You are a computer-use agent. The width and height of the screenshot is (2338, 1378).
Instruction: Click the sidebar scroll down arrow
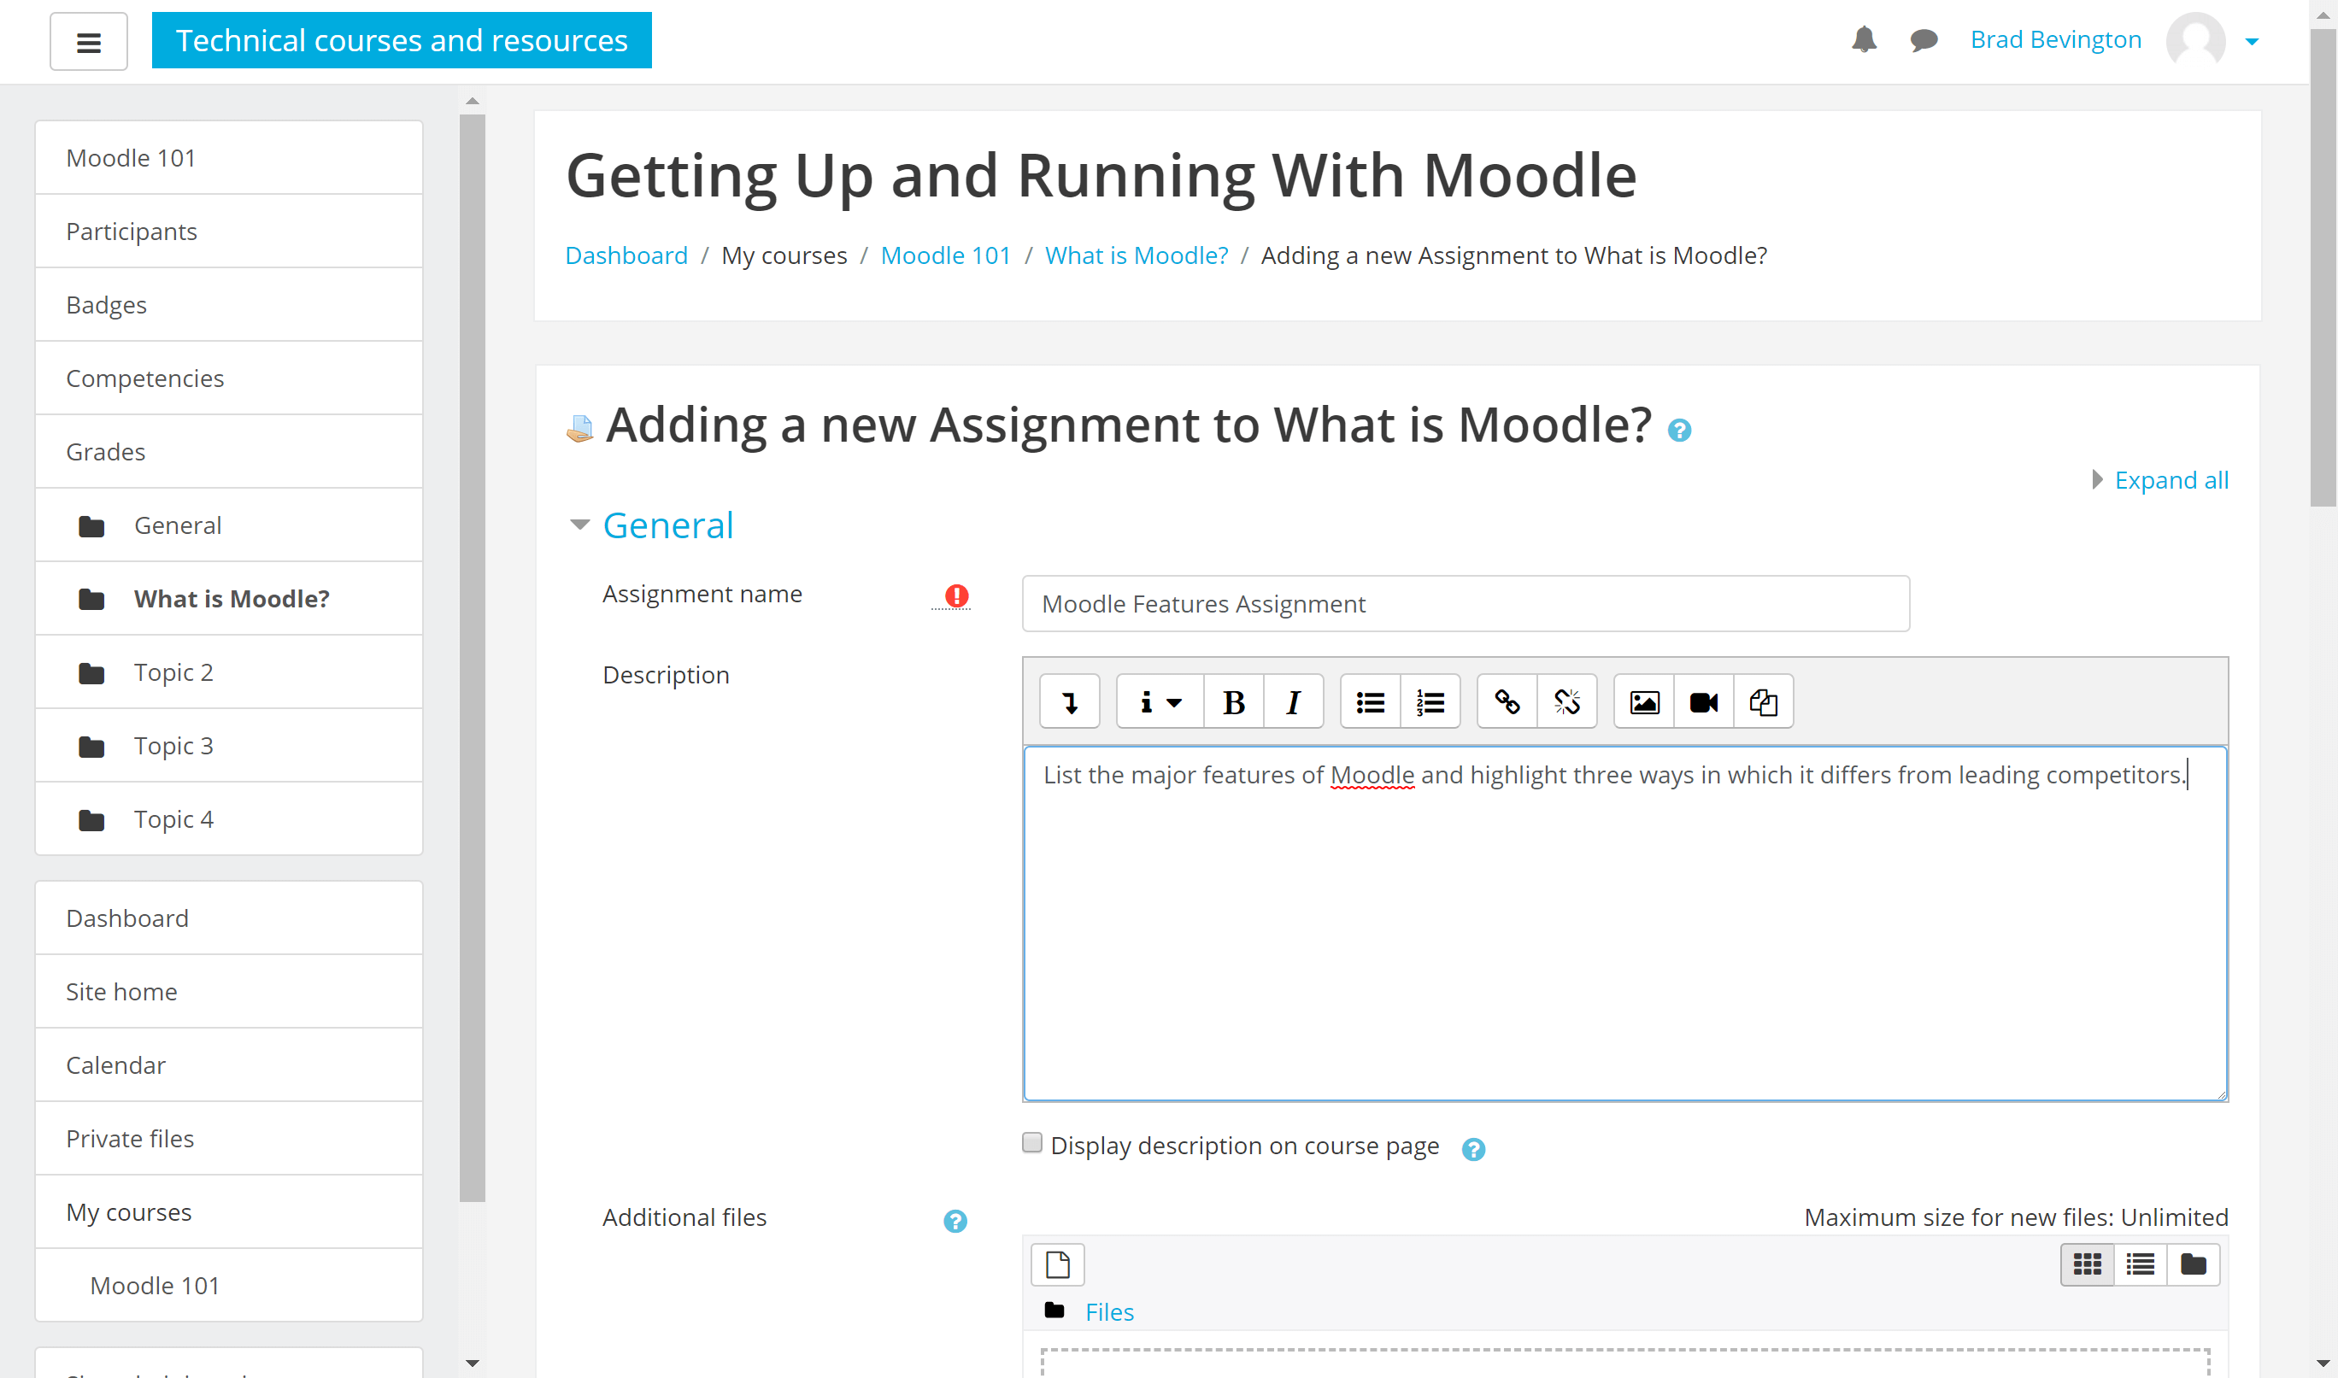[472, 1363]
